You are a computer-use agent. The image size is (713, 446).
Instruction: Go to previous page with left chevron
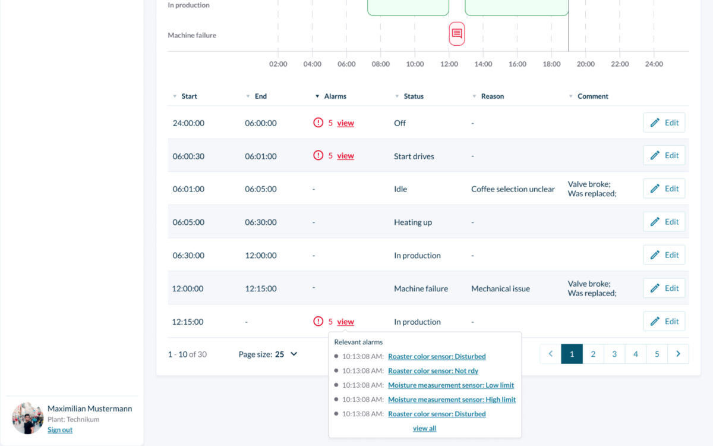[550, 354]
